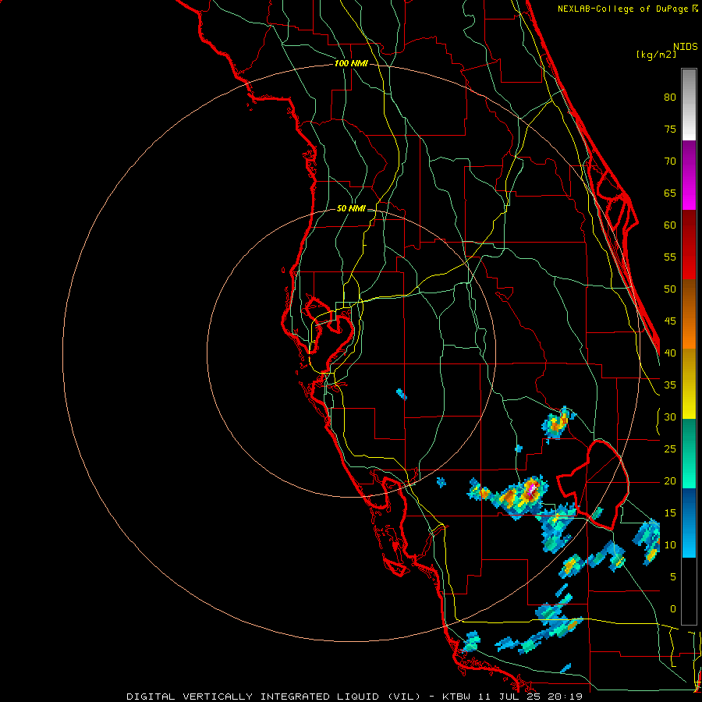Click the scale value 70

coord(670,161)
